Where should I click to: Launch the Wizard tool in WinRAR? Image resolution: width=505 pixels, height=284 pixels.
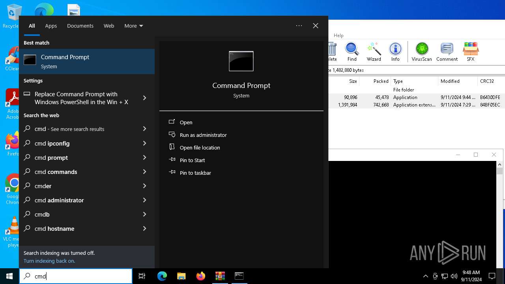[374, 52]
